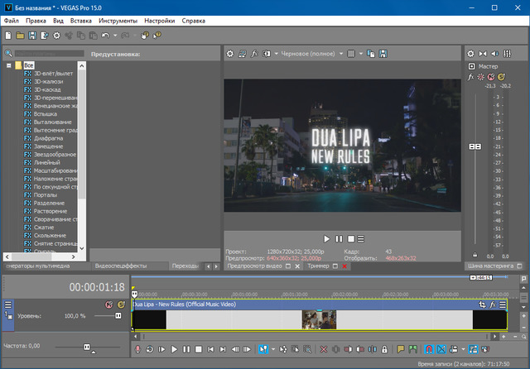Viewport: 530px width, 369px height.
Task: Switch to the Видеоспецэффекты tab
Action: click(121, 266)
